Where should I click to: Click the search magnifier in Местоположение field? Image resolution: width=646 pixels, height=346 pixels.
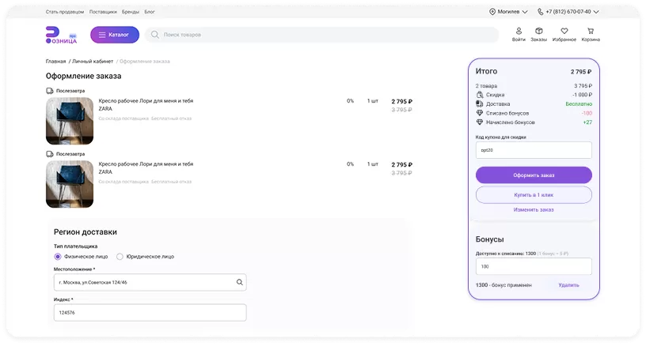(239, 282)
